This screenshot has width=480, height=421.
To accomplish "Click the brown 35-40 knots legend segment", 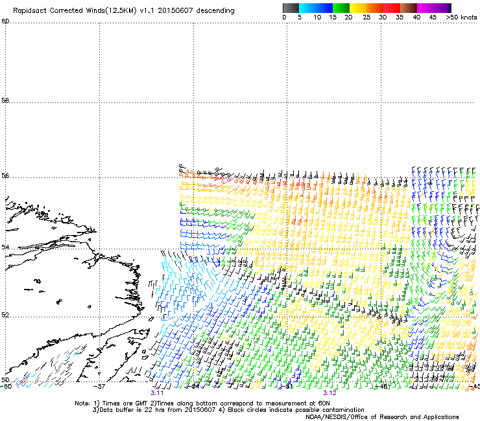I will click(409, 8).
